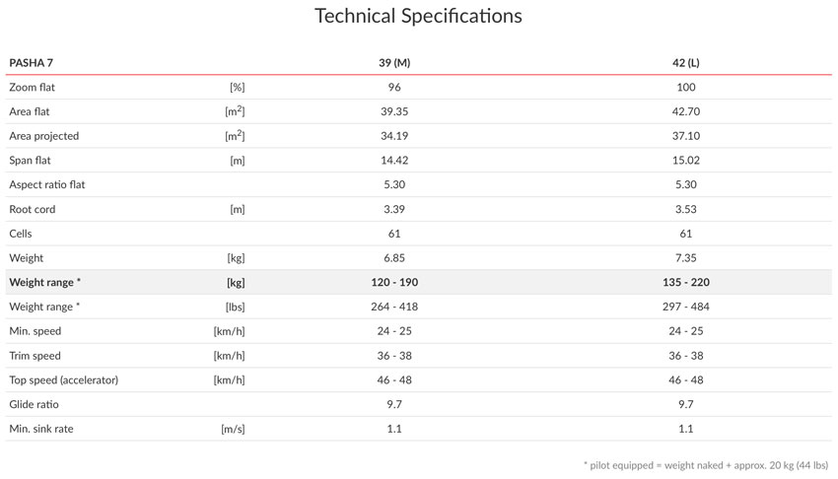Click the pilot equipped footnote text
Image resolution: width=838 pixels, height=479 pixels.
[706, 465]
